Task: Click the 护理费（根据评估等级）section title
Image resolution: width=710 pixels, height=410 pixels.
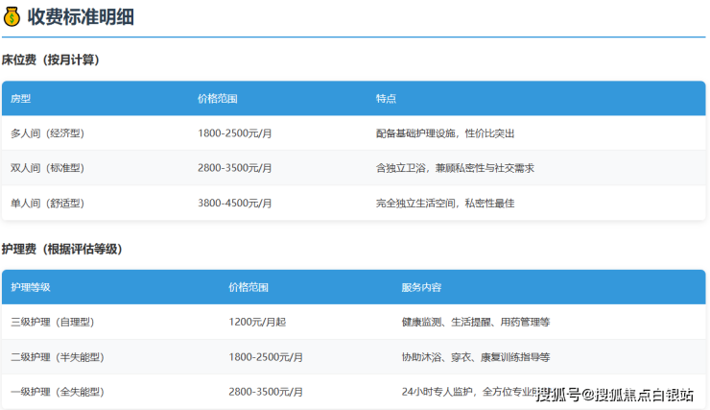Action: (61, 249)
